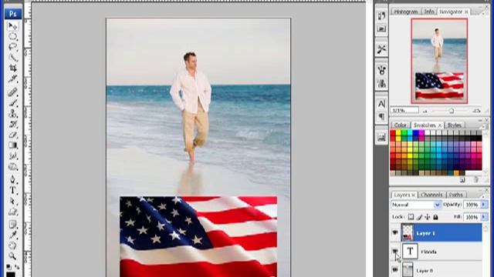Close the Navigator tab with its x

[x=466, y=12]
